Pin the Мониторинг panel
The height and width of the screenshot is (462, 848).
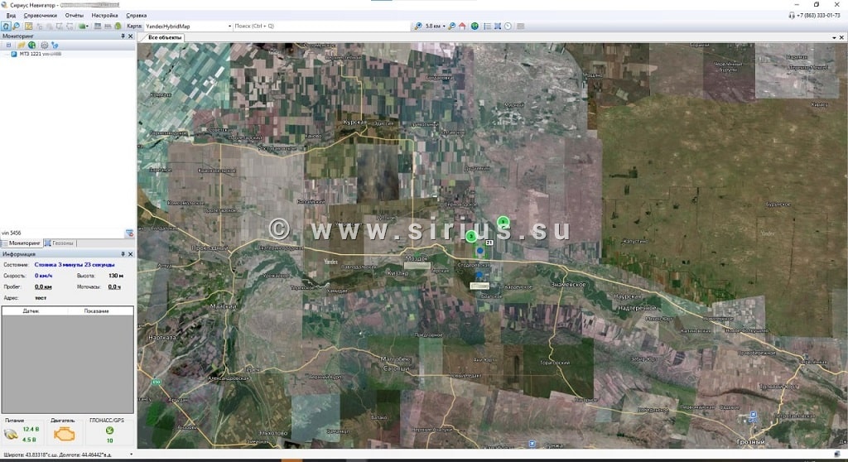pyautogui.click(x=123, y=36)
